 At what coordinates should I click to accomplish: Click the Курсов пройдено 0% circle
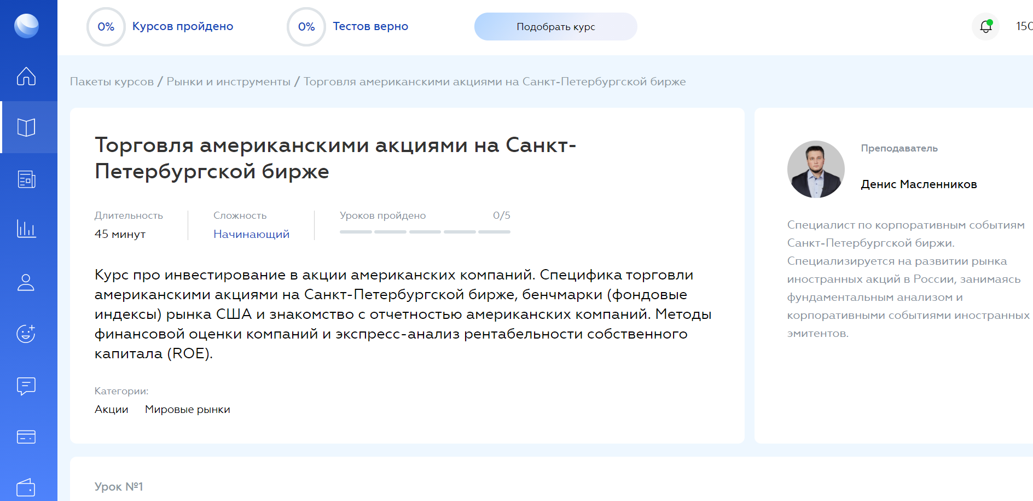[x=106, y=27]
